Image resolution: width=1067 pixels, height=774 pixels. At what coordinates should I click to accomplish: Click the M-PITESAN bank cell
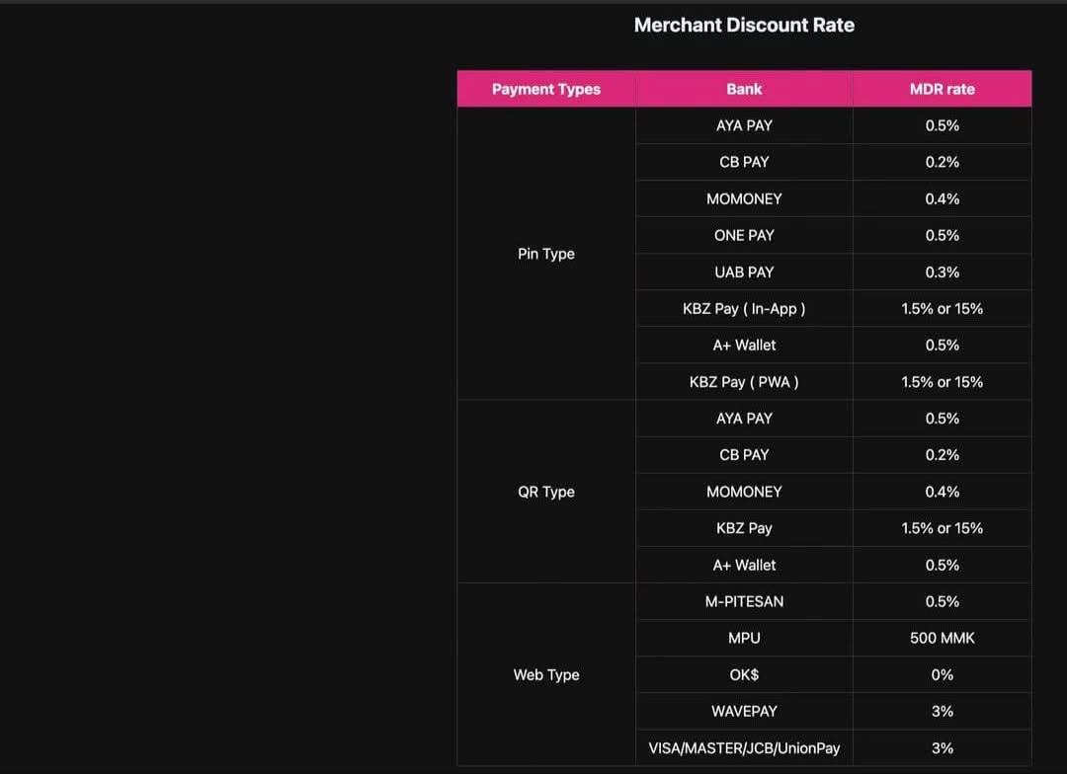point(744,601)
